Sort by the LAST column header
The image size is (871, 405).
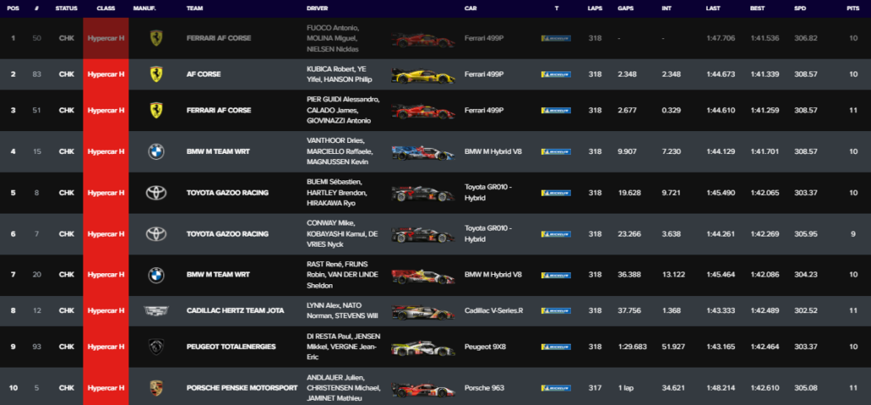pos(714,9)
